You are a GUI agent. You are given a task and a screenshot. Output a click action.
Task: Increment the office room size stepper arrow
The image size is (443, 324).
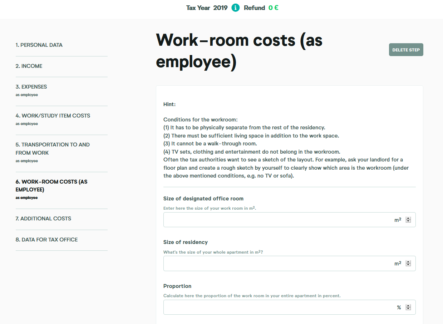(x=408, y=218)
